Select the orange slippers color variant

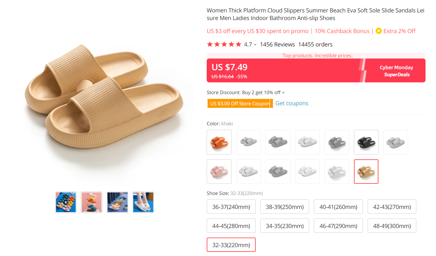click(219, 142)
